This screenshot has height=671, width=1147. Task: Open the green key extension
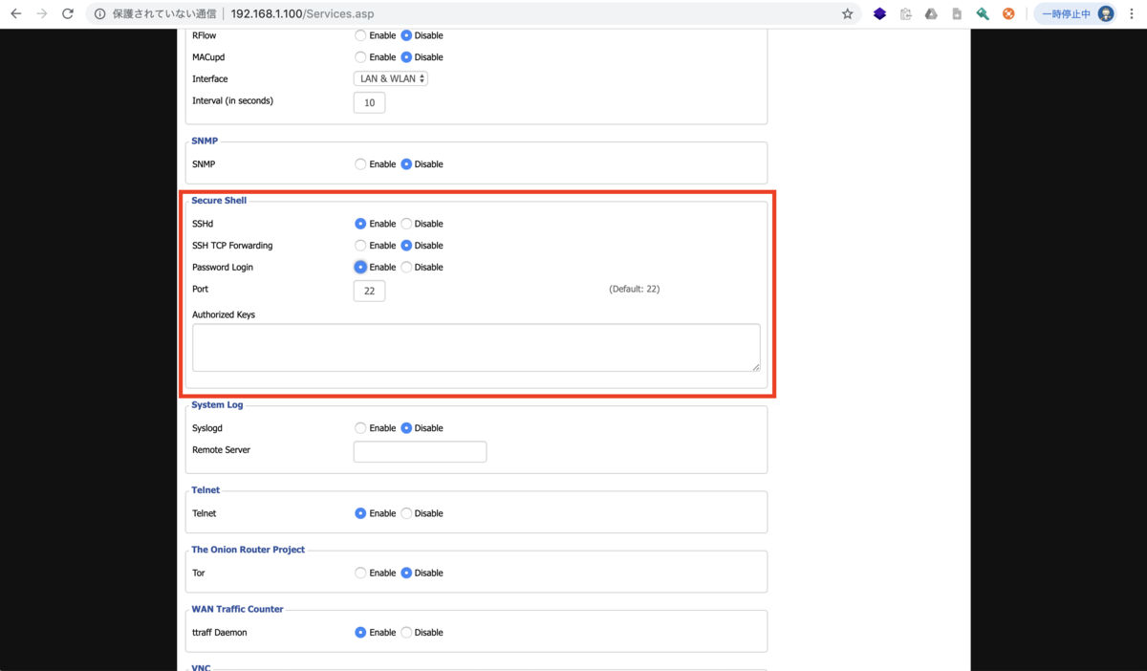pos(983,14)
